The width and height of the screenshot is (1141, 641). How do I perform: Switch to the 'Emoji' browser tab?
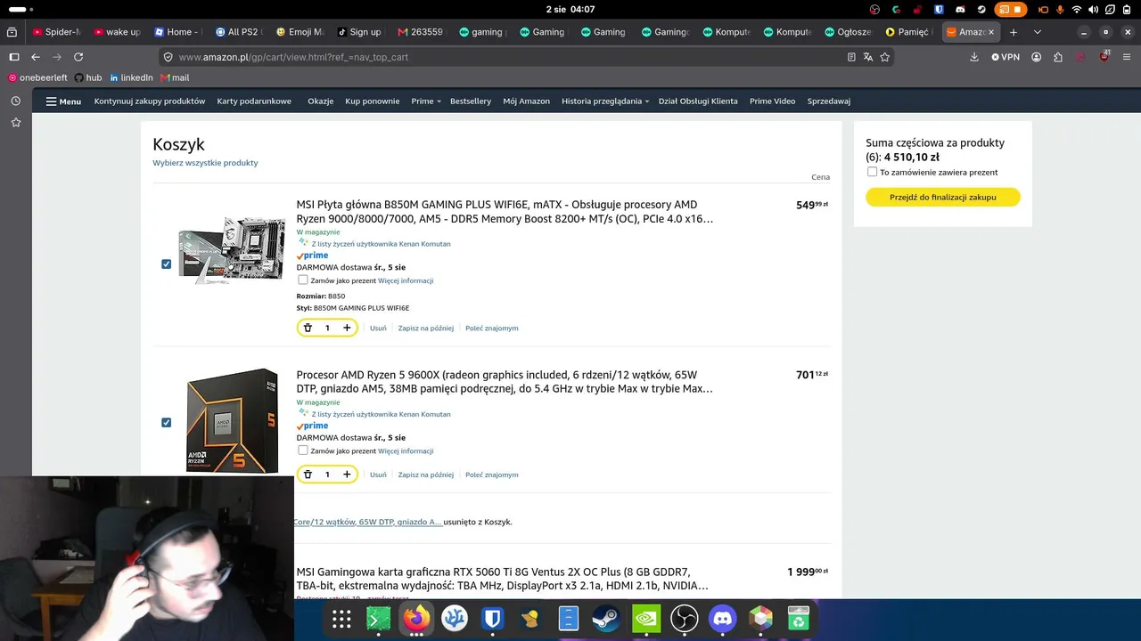click(x=300, y=32)
